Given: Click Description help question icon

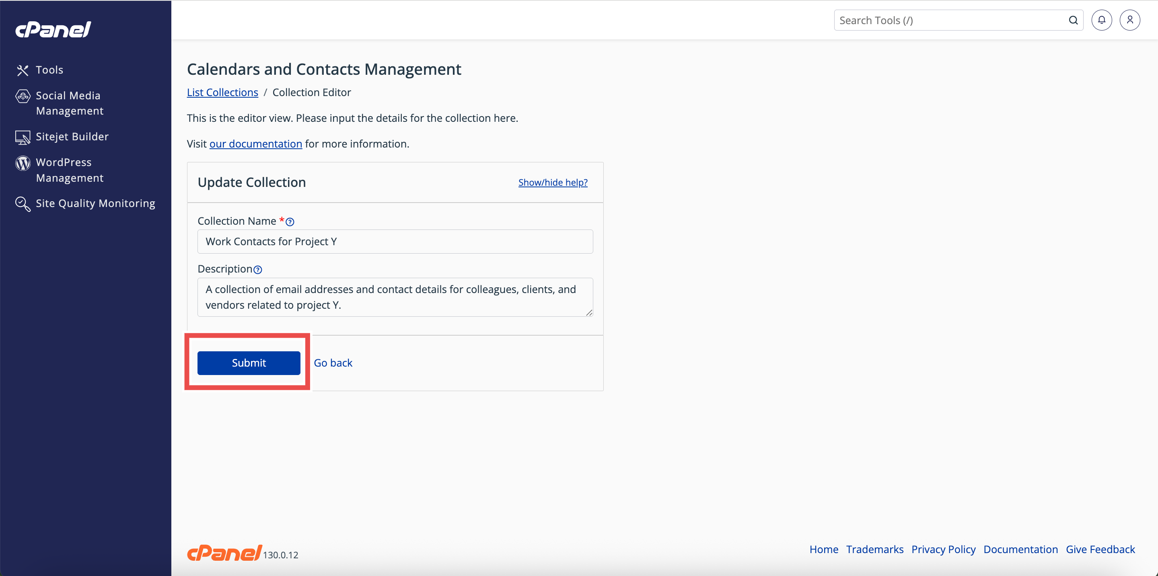Looking at the screenshot, I should click(257, 270).
